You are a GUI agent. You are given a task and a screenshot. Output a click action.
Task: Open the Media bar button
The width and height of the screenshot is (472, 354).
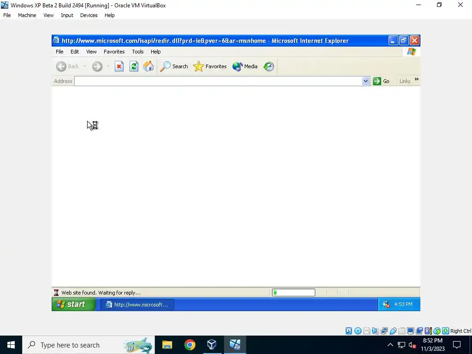tap(245, 66)
